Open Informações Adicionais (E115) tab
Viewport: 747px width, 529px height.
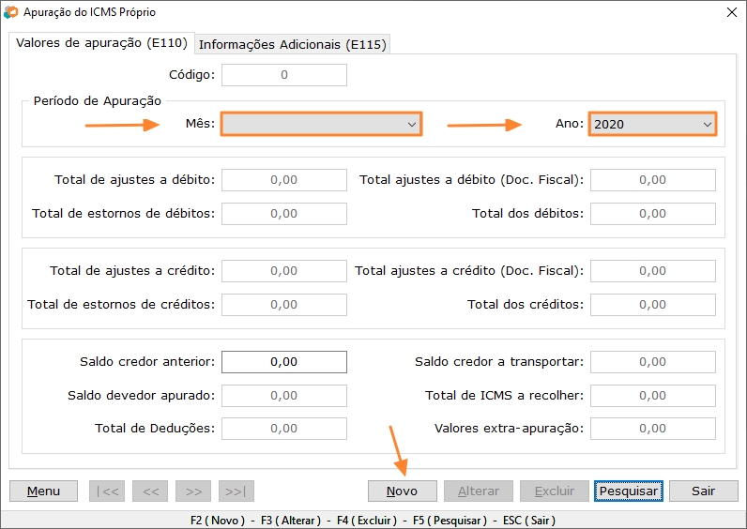[x=293, y=44]
